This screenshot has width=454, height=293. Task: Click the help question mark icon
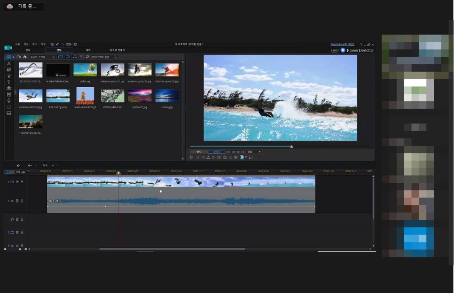[361, 45]
